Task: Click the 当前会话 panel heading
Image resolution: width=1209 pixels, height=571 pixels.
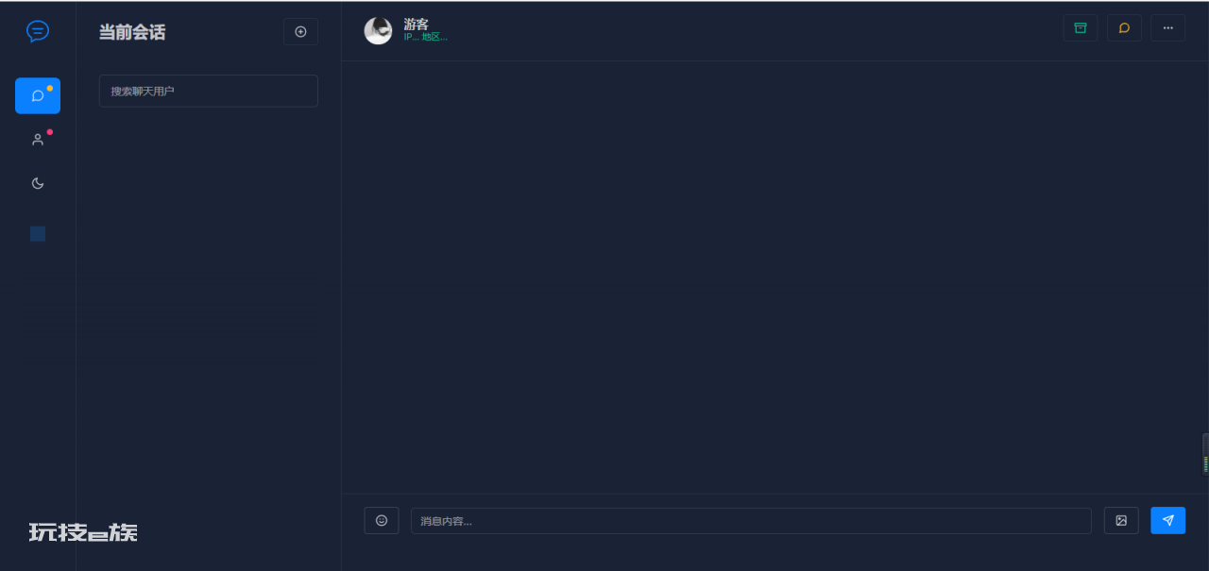Action: 132,32
